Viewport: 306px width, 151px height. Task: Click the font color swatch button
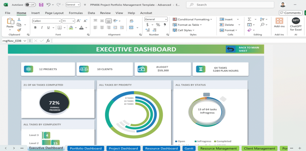point(81,28)
